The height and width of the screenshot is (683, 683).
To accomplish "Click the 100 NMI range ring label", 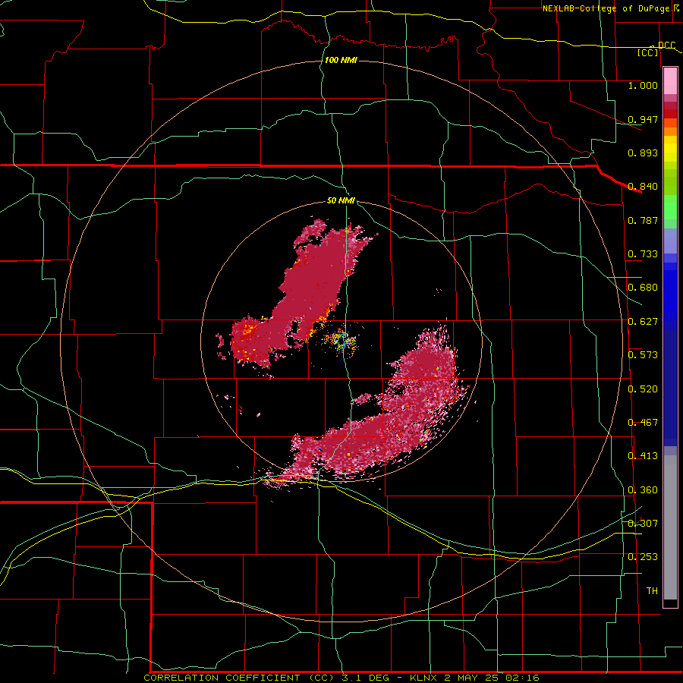I will (341, 60).
